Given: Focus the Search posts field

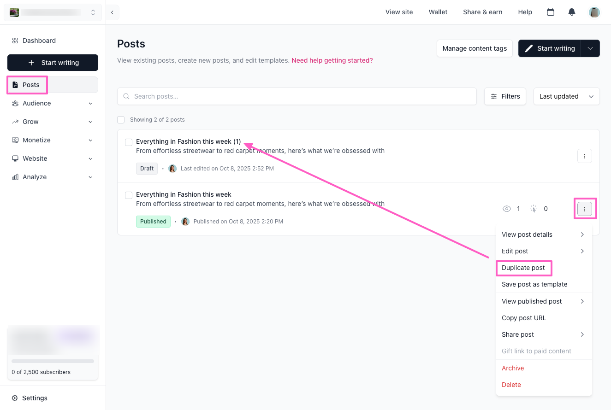Looking at the screenshot, I should 297,96.
